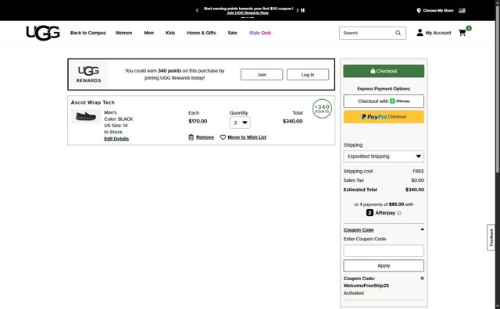The width and height of the screenshot is (500, 309).
Task: Click the green Checkout button
Action: [x=384, y=71]
